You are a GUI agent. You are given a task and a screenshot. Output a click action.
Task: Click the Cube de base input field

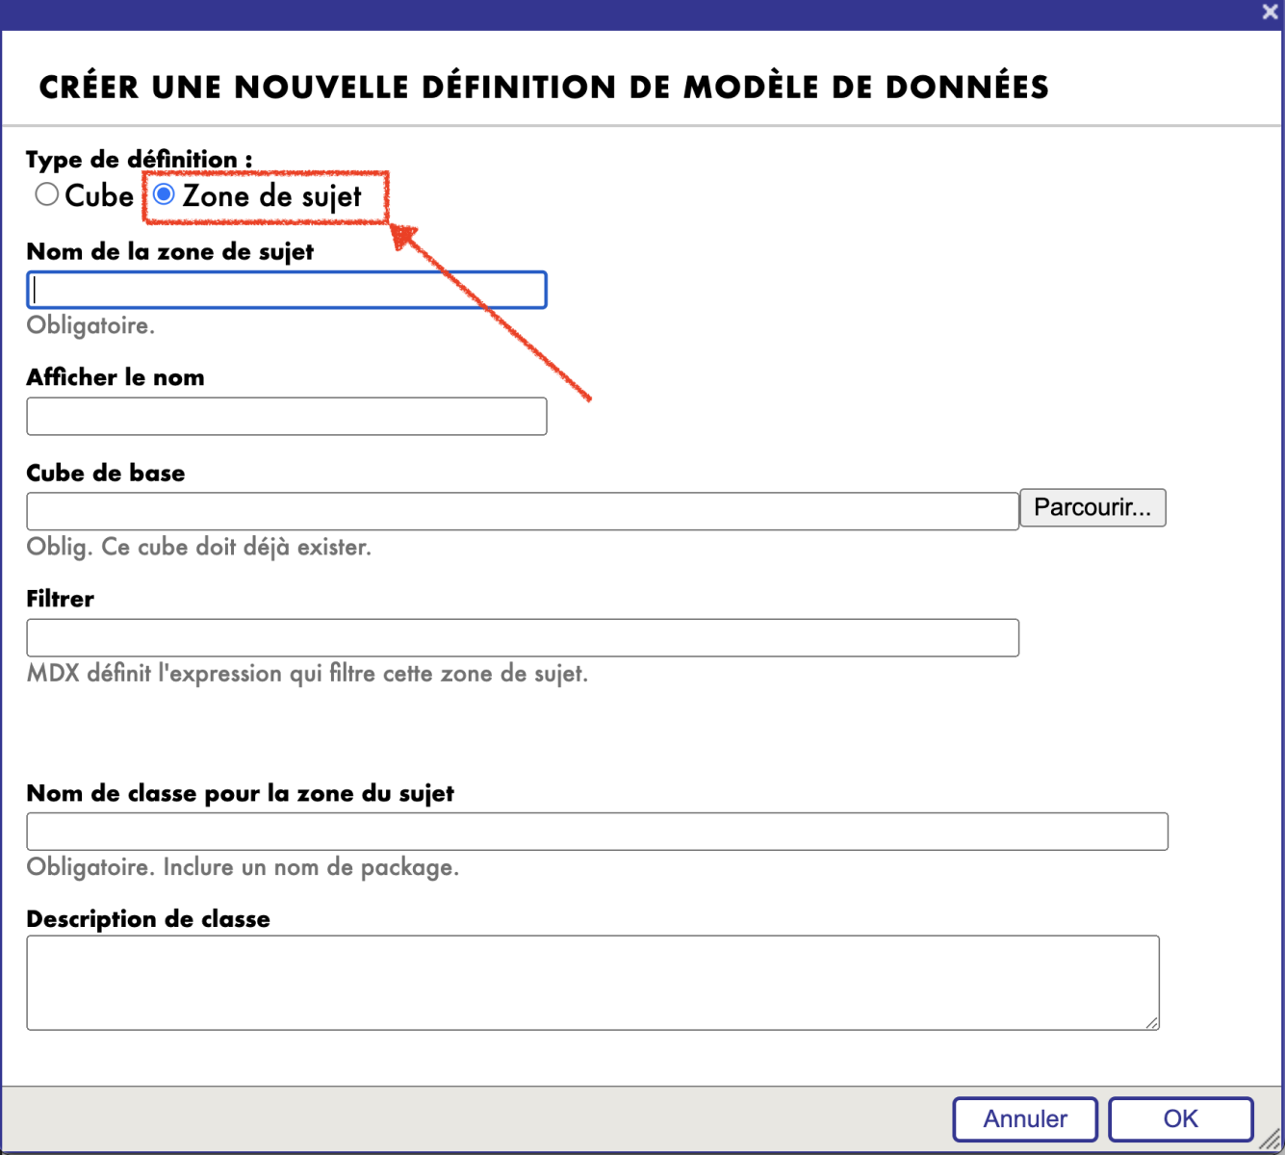522,511
